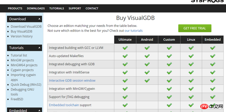Screen dimensions: 226x112
Task: Open the Embedded toolchain link
Action: click(64, 105)
